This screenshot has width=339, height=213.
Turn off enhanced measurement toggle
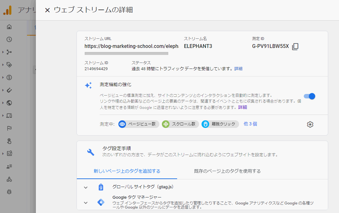309,96
